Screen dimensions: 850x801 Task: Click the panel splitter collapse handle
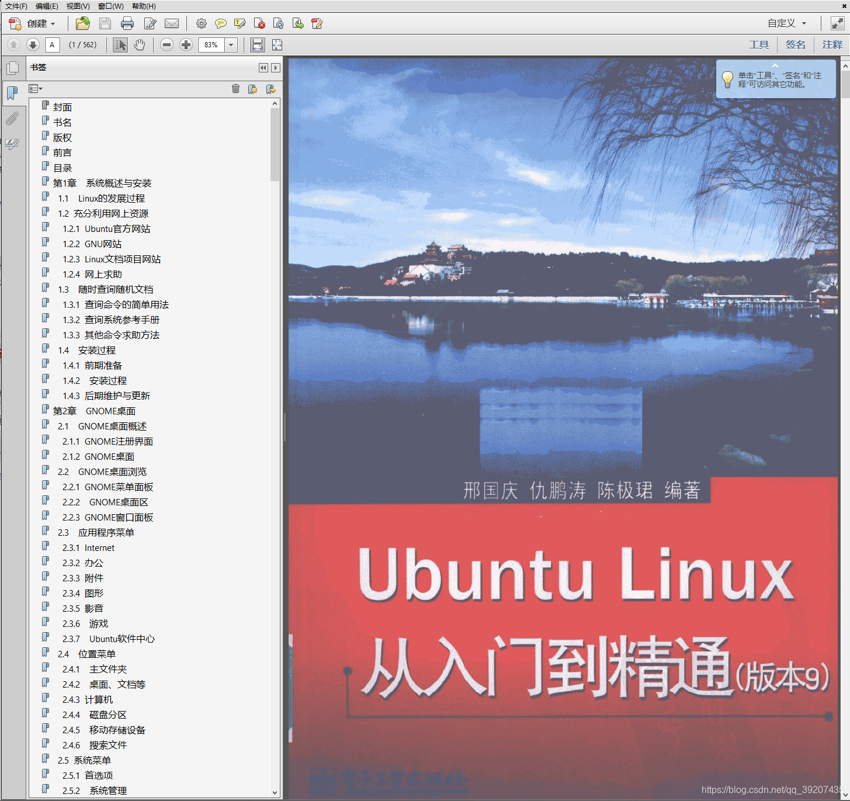(x=285, y=427)
